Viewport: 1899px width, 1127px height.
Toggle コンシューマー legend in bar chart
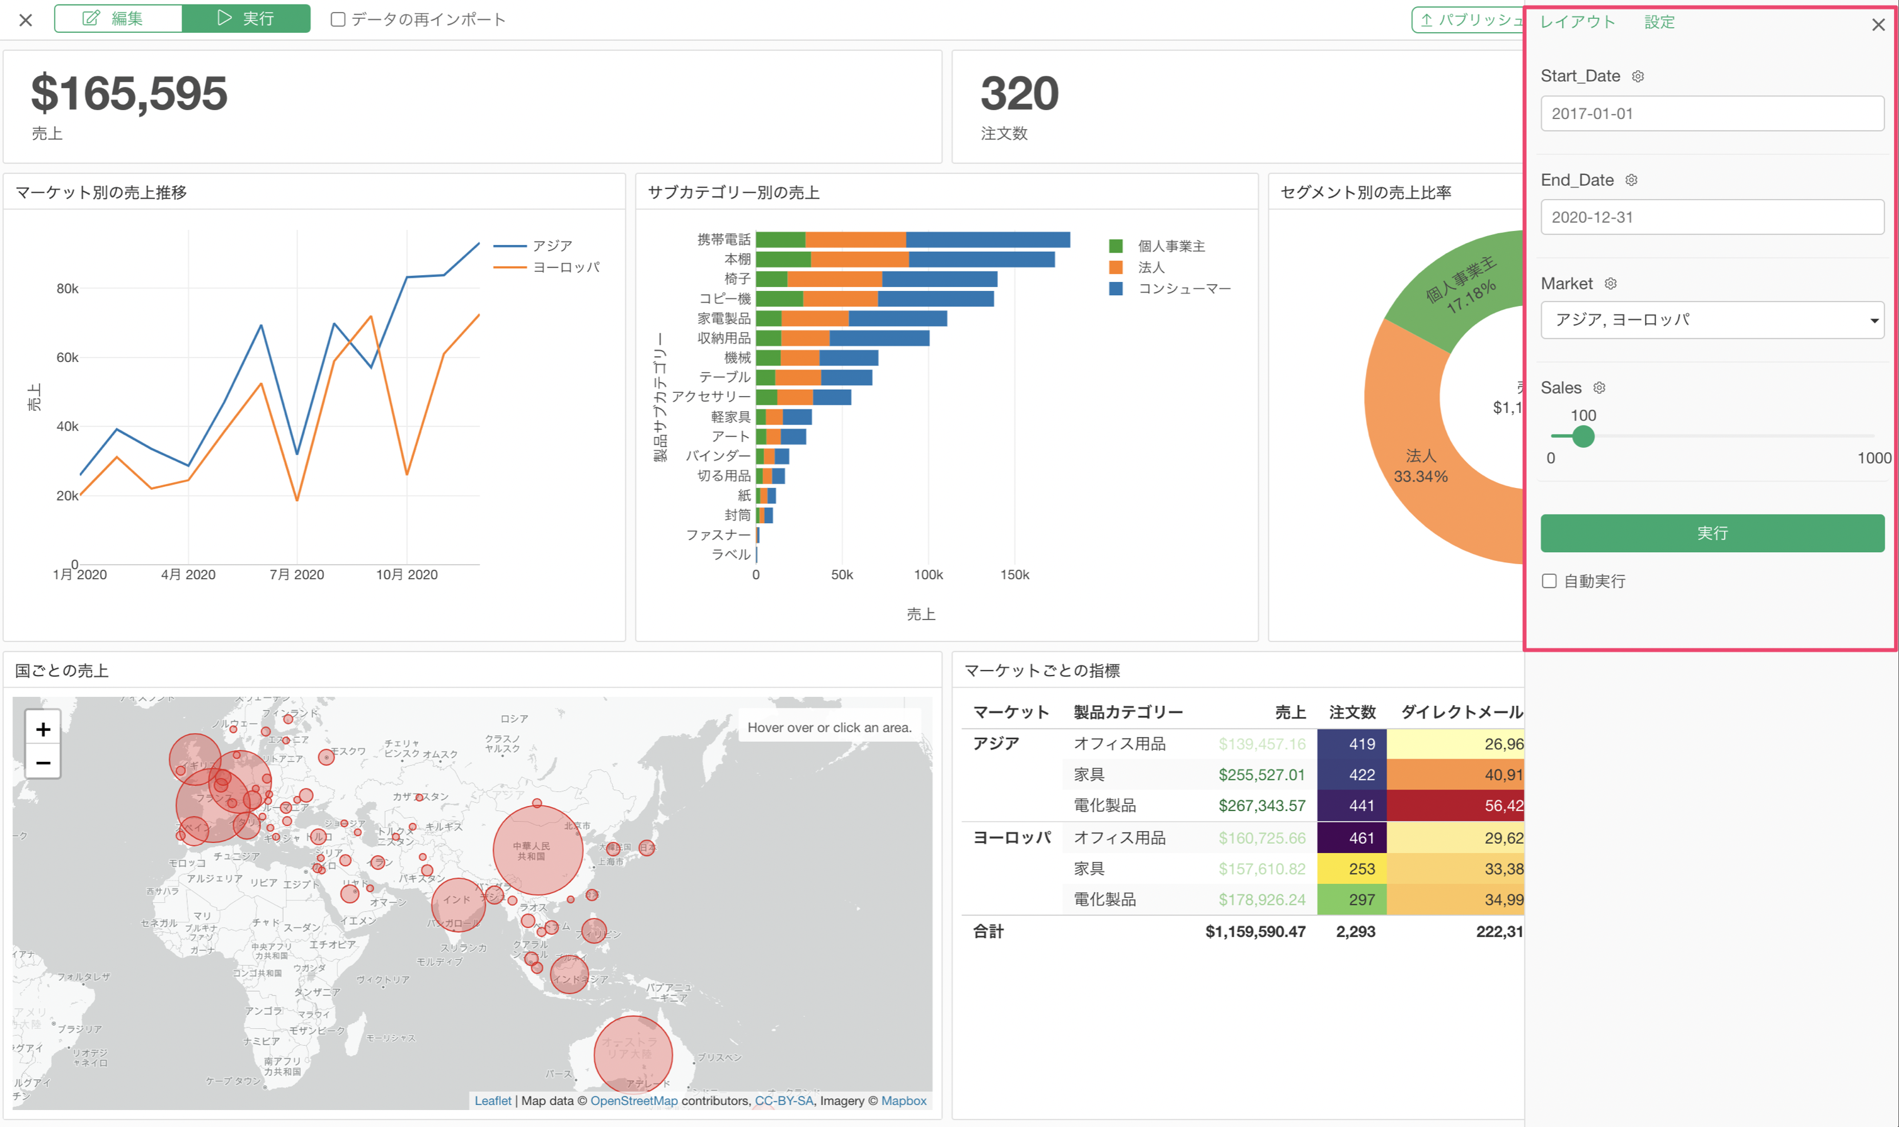pos(1170,288)
